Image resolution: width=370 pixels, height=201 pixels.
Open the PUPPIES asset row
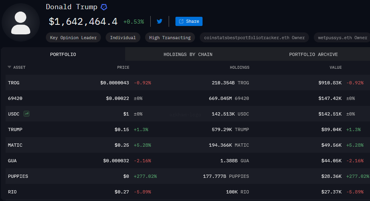(x=188, y=176)
